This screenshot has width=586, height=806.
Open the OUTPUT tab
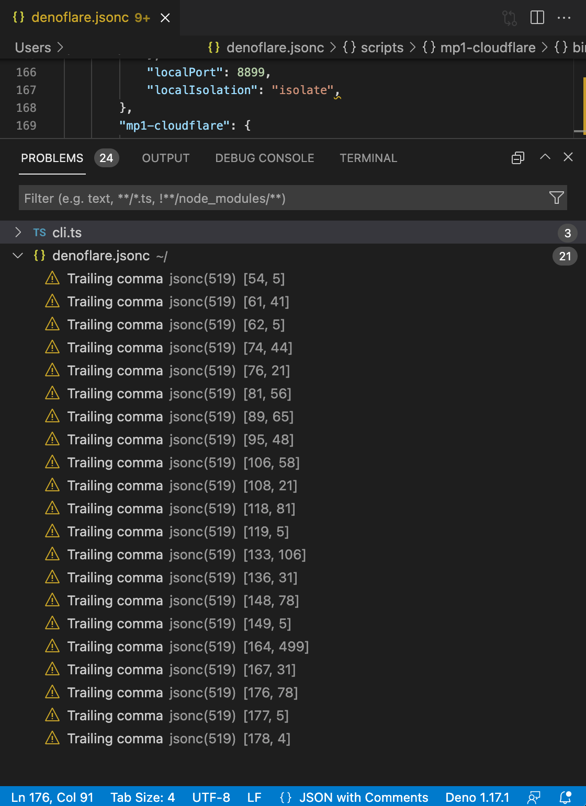(165, 158)
